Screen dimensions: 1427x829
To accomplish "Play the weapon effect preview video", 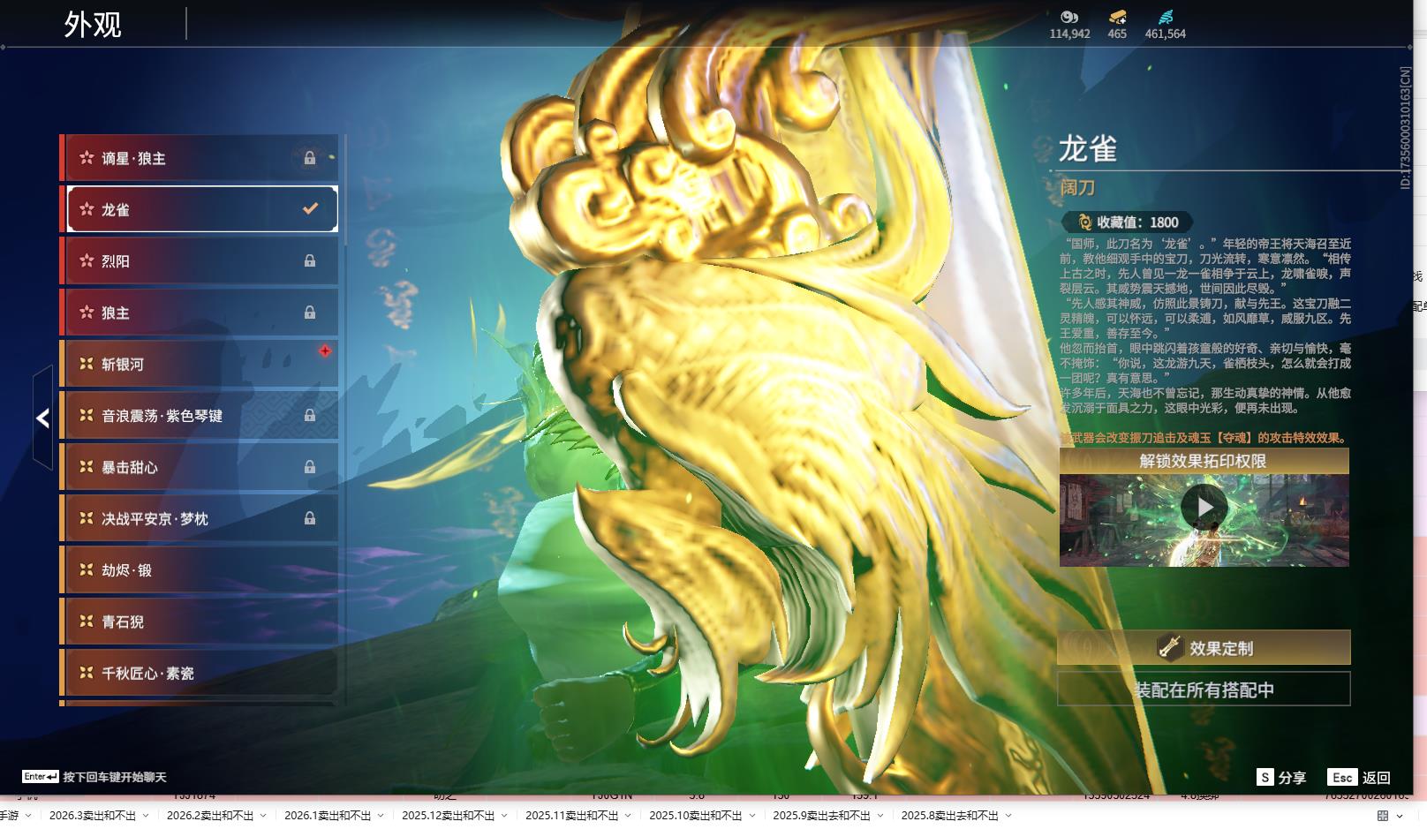I will (x=1204, y=507).
